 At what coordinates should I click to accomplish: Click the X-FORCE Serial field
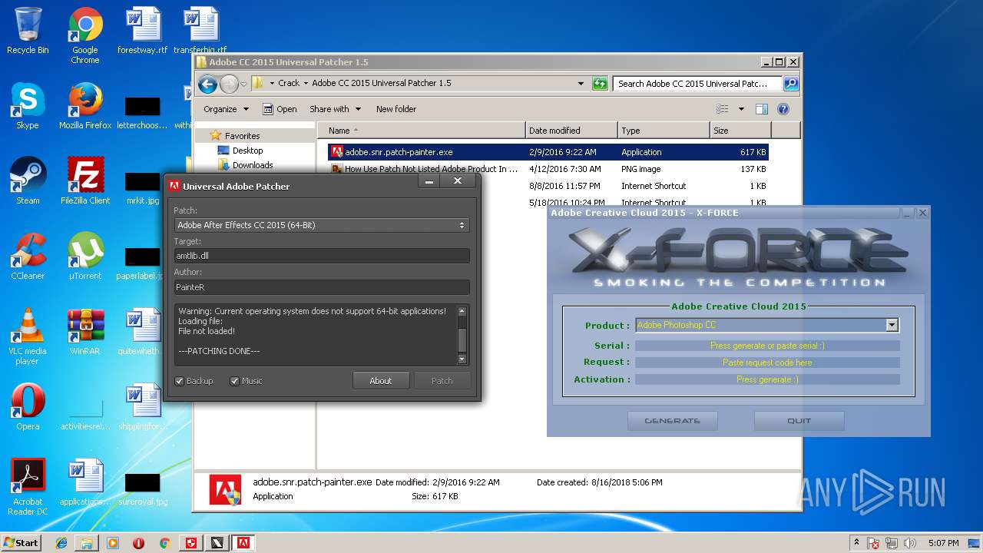(767, 346)
